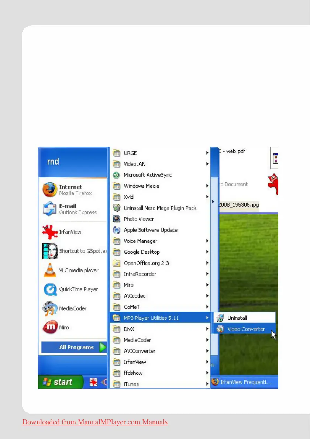The width and height of the screenshot is (310, 439).
Task: Click the DivX text label
Action: click(x=129, y=329)
